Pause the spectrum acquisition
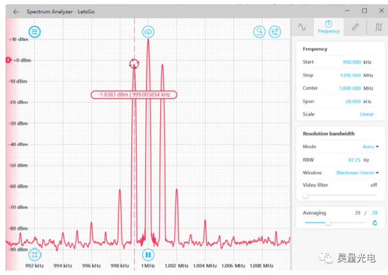Image resolution: width=388 pixels, height=275 pixels. click(148, 255)
